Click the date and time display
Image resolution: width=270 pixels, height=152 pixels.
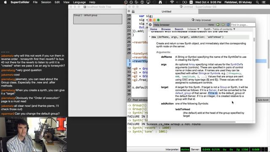pos(208,2)
